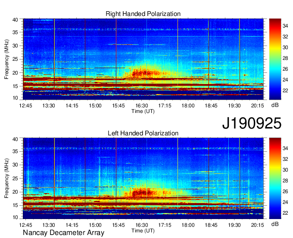Click the "15" MHz tick of right-handed plot

coord(16,86)
